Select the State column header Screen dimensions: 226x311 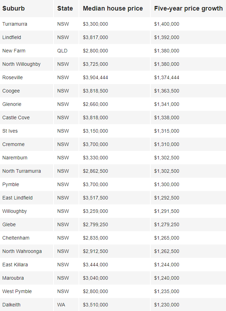point(65,8)
